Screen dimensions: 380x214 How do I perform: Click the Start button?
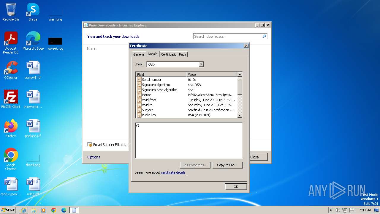[x=8, y=210]
